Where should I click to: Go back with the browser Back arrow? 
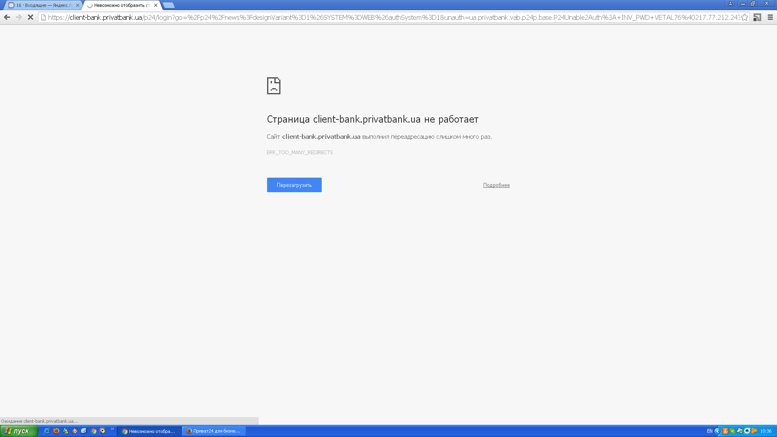(7, 17)
